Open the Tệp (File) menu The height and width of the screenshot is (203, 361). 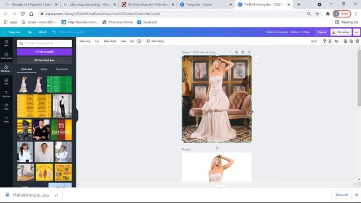click(x=29, y=32)
